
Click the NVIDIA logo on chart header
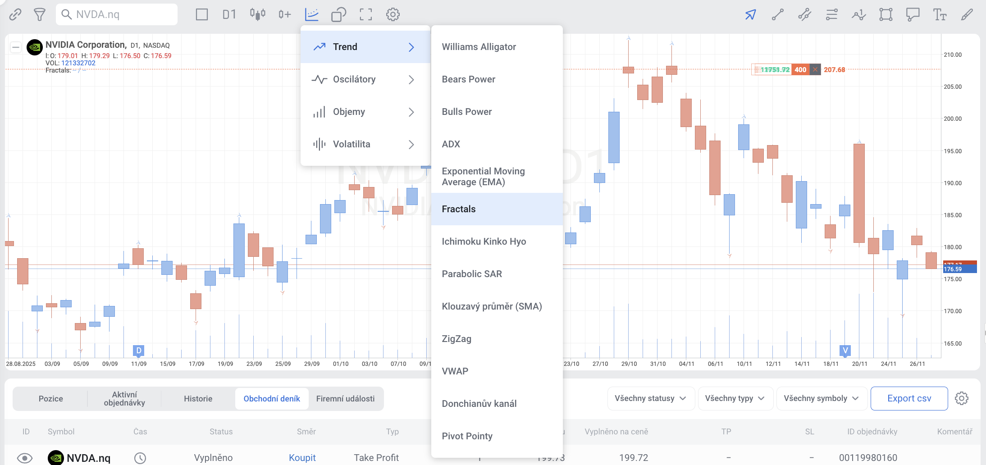(x=35, y=47)
